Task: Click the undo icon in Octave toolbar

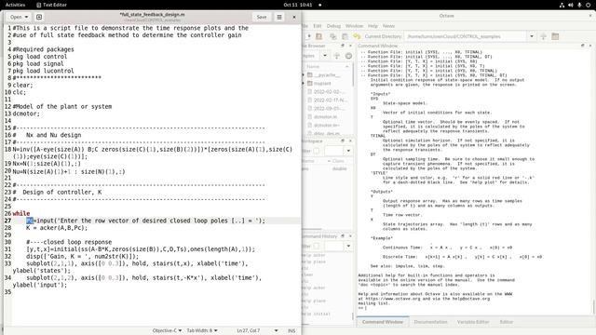Action: (357, 36)
